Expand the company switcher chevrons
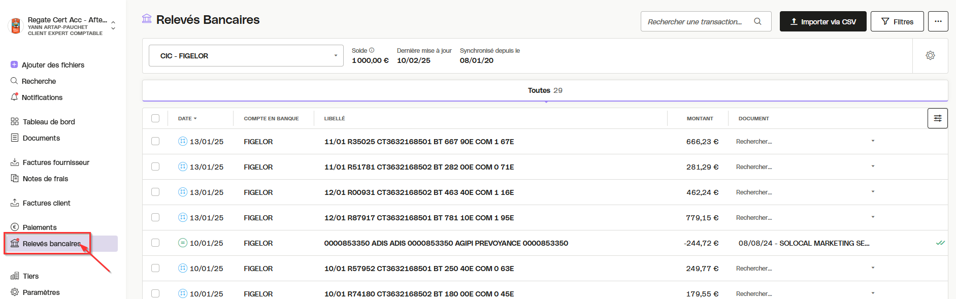 click(113, 25)
